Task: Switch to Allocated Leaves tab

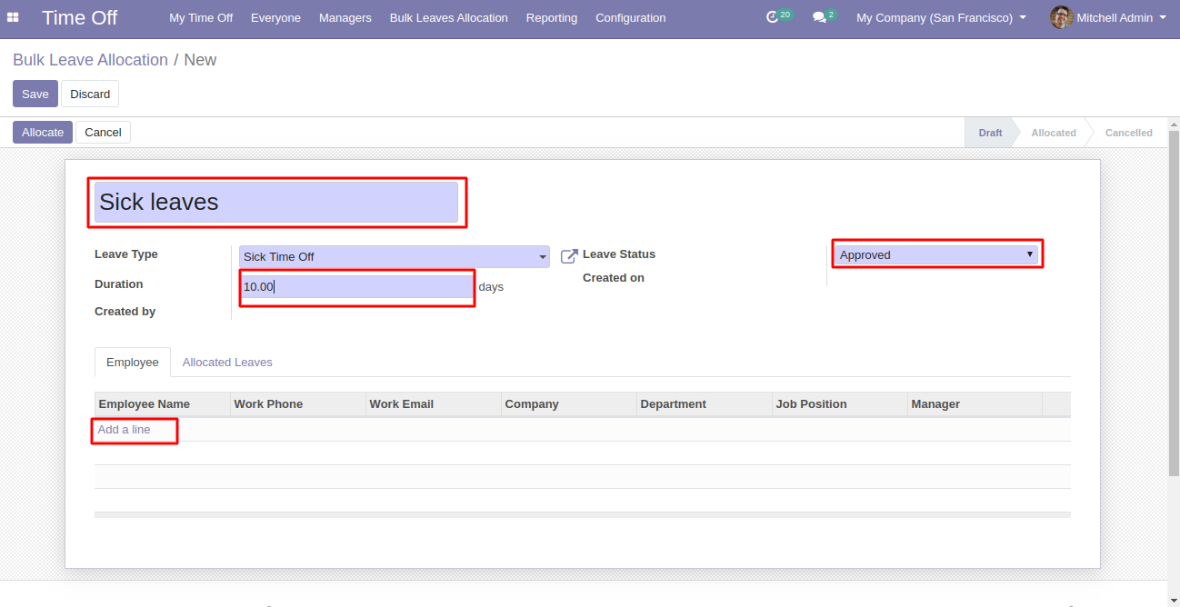Action: coord(227,362)
